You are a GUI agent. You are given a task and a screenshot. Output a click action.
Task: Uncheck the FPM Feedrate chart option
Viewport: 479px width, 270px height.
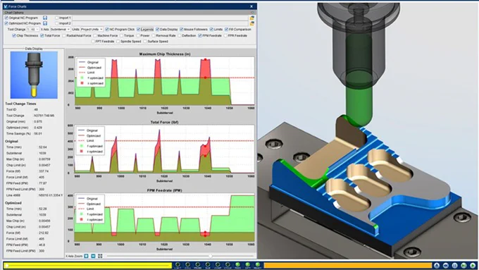[200, 36]
